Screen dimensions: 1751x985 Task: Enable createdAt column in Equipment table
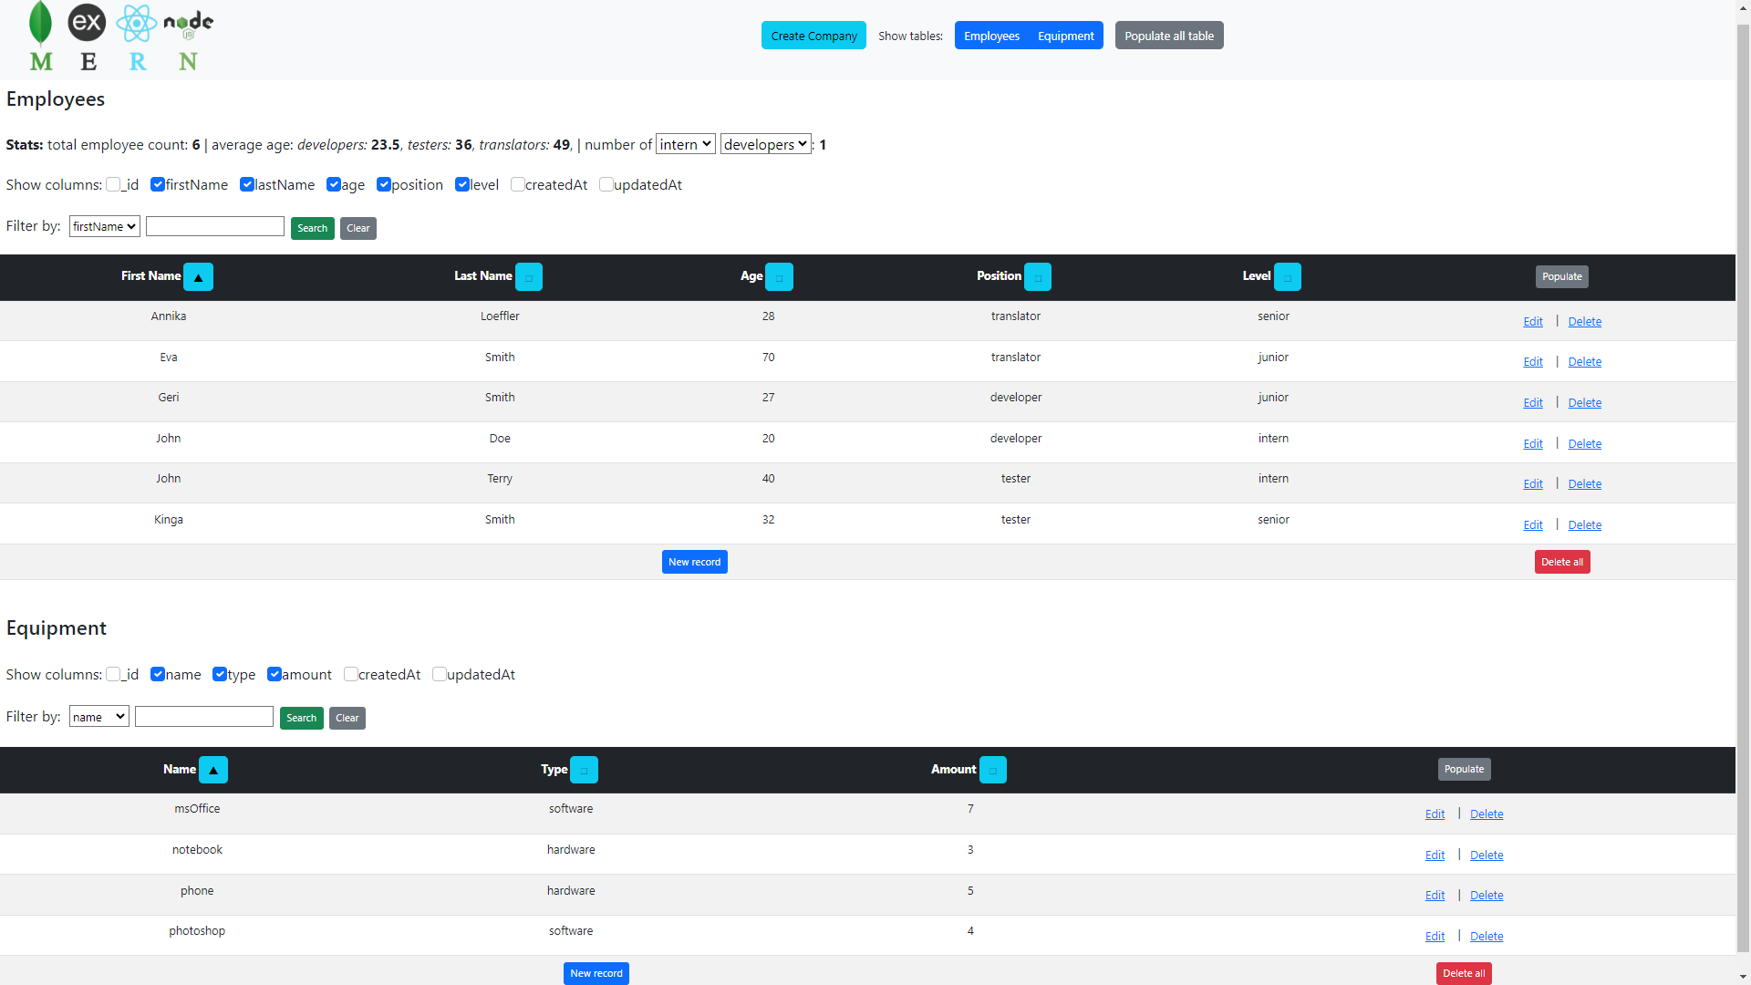pos(351,674)
